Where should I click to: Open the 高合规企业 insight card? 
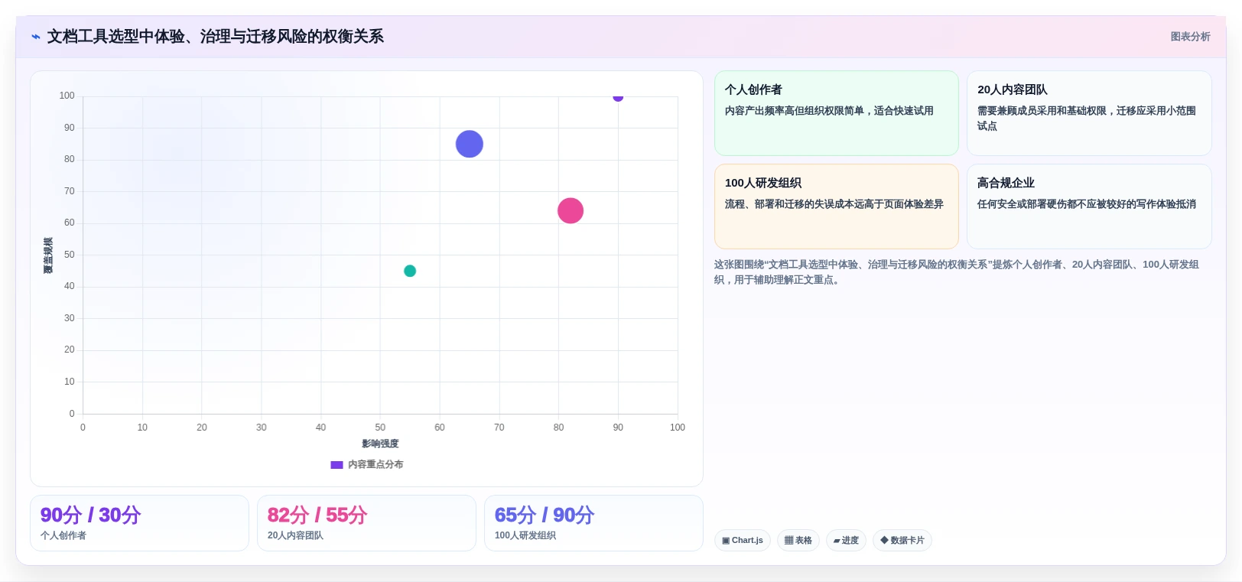tap(1089, 206)
